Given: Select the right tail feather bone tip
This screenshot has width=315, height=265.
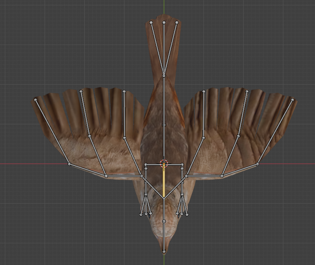Looking at the screenshot, I should pyautogui.click(x=177, y=22).
